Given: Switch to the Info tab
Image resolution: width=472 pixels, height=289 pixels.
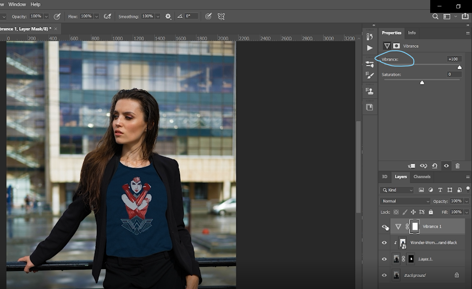Looking at the screenshot, I should tap(412, 33).
